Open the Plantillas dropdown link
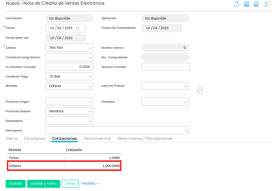The height and width of the screenshot is (191, 272). pyautogui.click(x=90, y=183)
